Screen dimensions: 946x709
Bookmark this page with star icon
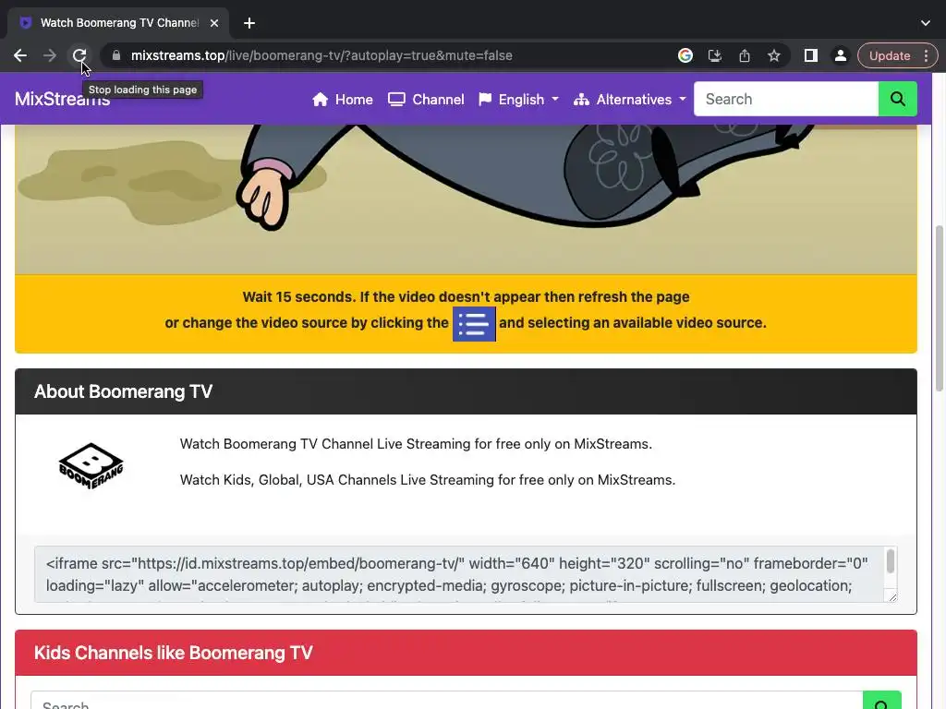pos(774,55)
